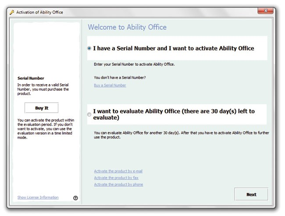Click the 'Welcome to Ability Office' heading
The height and width of the screenshot is (216, 285).
pos(127,27)
